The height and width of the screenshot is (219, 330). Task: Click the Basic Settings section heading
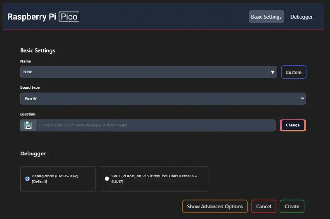coord(38,50)
